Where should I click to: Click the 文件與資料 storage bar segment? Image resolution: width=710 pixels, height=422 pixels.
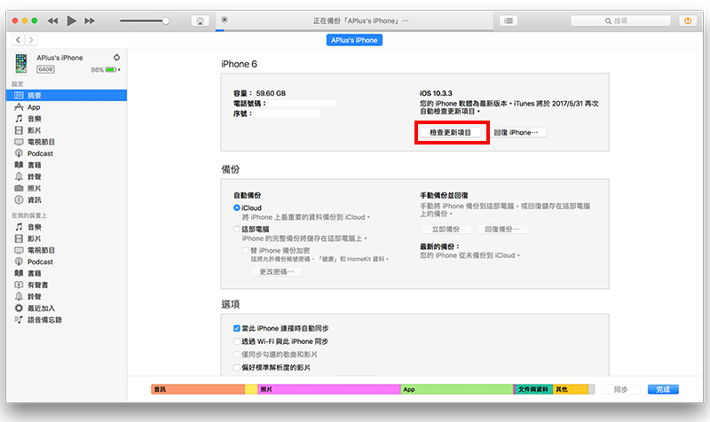click(x=534, y=389)
